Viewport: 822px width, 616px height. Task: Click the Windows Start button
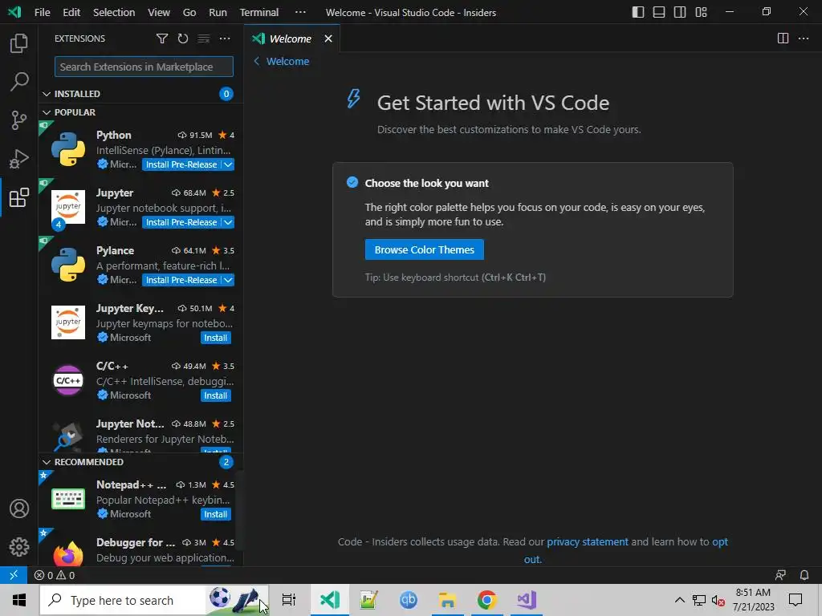click(19, 600)
